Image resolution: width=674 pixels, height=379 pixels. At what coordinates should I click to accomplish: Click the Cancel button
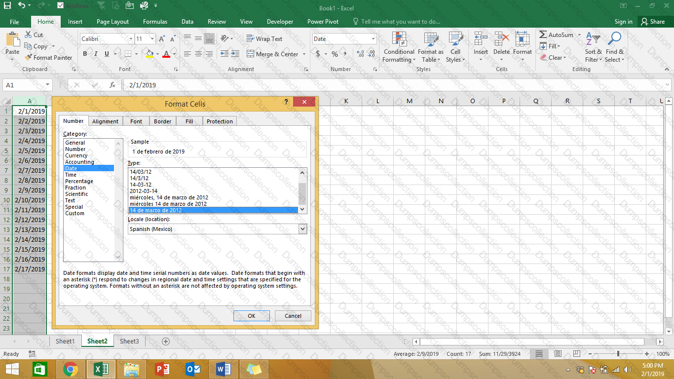(293, 316)
